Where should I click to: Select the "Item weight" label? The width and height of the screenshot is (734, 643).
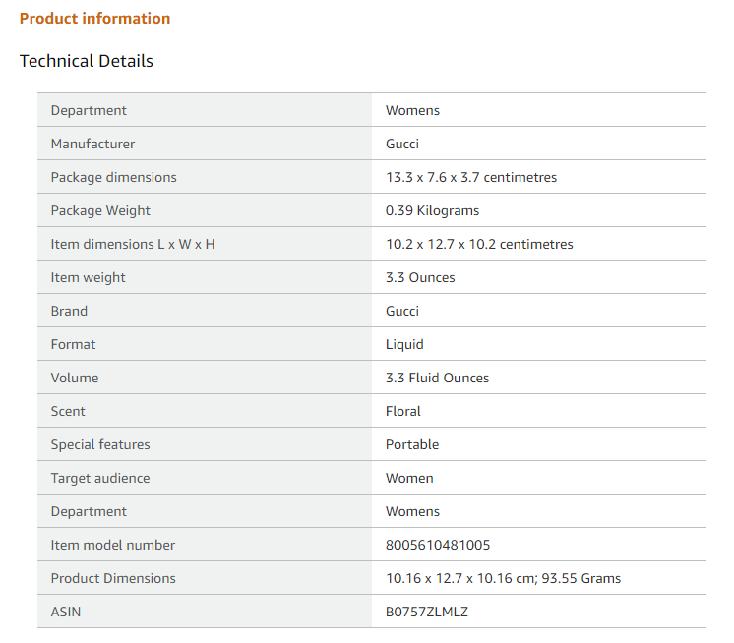point(88,278)
